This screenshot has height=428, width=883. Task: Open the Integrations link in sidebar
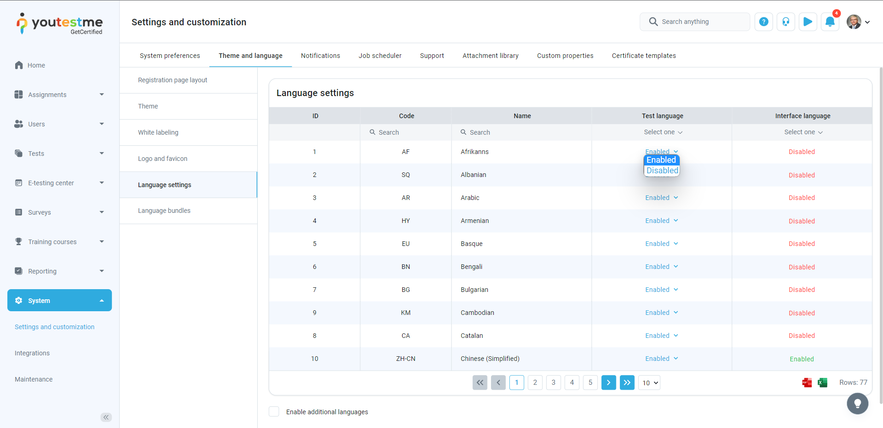coord(32,353)
